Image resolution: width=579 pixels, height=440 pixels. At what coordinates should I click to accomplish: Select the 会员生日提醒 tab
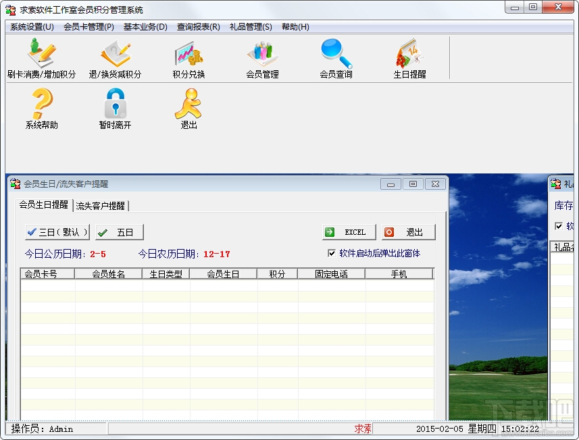(x=43, y=207)
